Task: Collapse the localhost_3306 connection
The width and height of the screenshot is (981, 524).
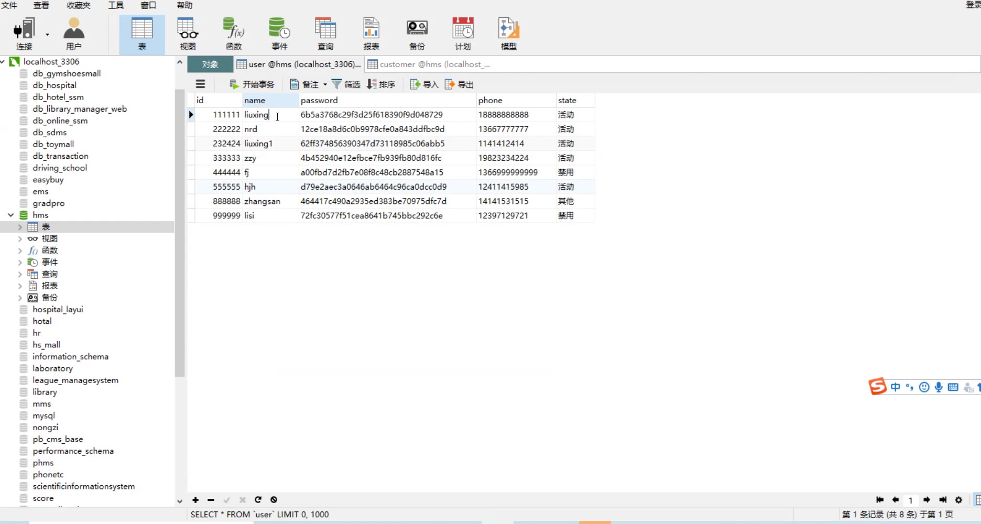Action: click(x=3, y=61)
